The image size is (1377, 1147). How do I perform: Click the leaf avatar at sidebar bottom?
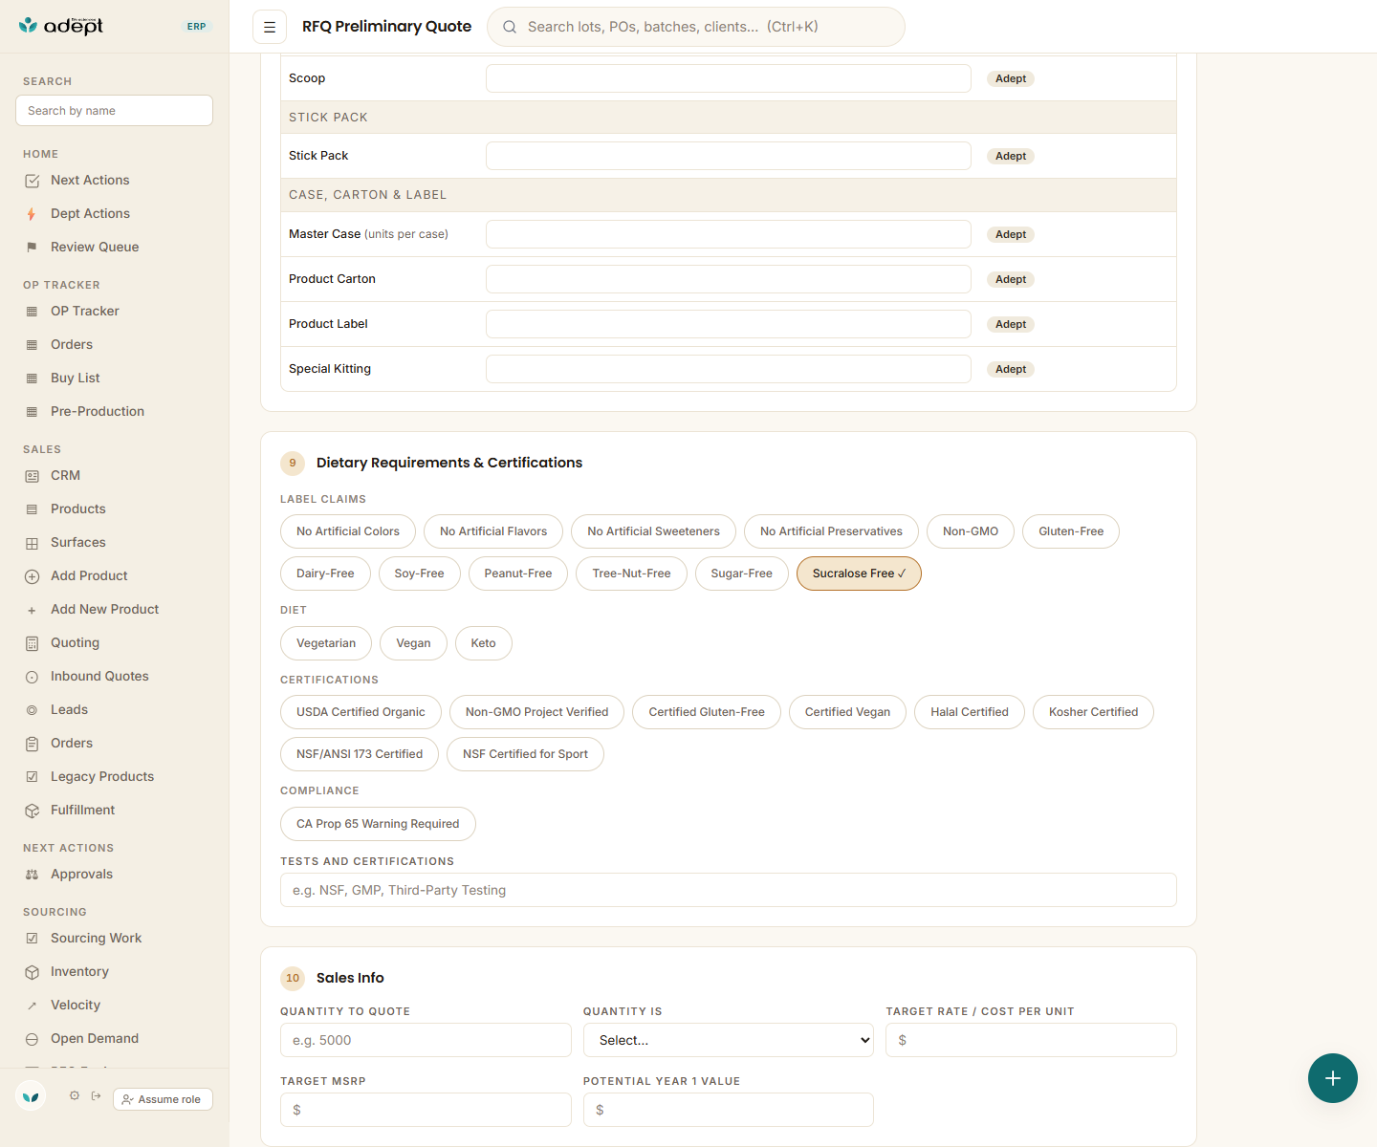31,1096
